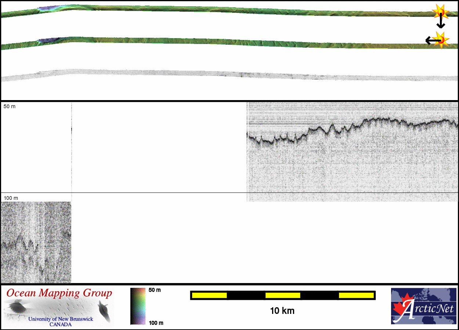Click the small lower-left sub-bottom profile
This screenshot has width=459, height=330.
pyautogui.click(x=36, y=242)
